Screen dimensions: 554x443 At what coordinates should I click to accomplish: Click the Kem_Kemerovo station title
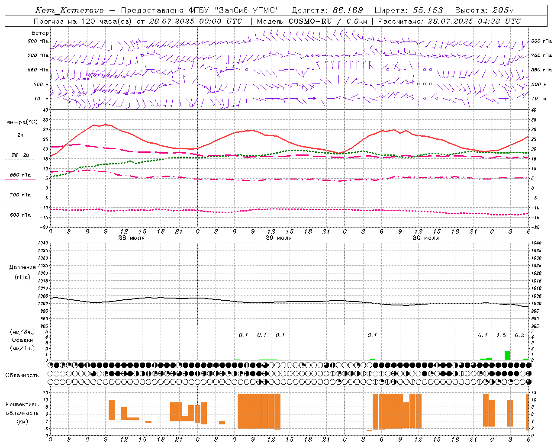[x=69, y=10]
